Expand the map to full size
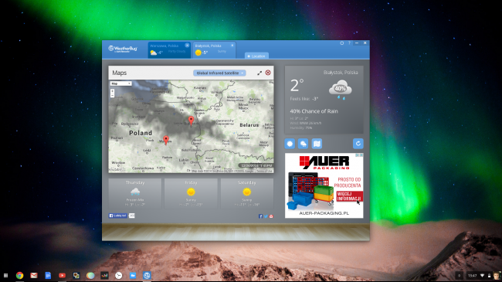Image resolution: width=502 pixels, height=282 pixels. pyautogui.click(x=259, y=73)
